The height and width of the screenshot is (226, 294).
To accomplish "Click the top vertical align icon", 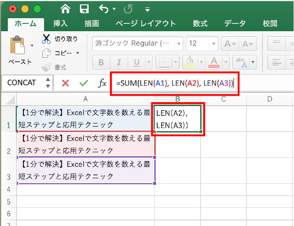I will click(277, 44).
